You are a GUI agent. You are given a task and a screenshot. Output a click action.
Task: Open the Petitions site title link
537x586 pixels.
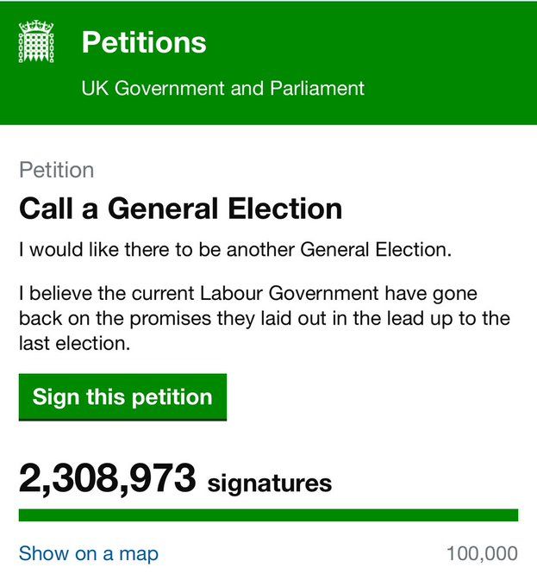pyautogui.click(x=144, y=42)
